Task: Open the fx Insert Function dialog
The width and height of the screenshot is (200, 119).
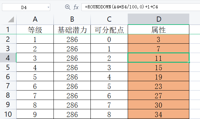Action: point(76,7)
